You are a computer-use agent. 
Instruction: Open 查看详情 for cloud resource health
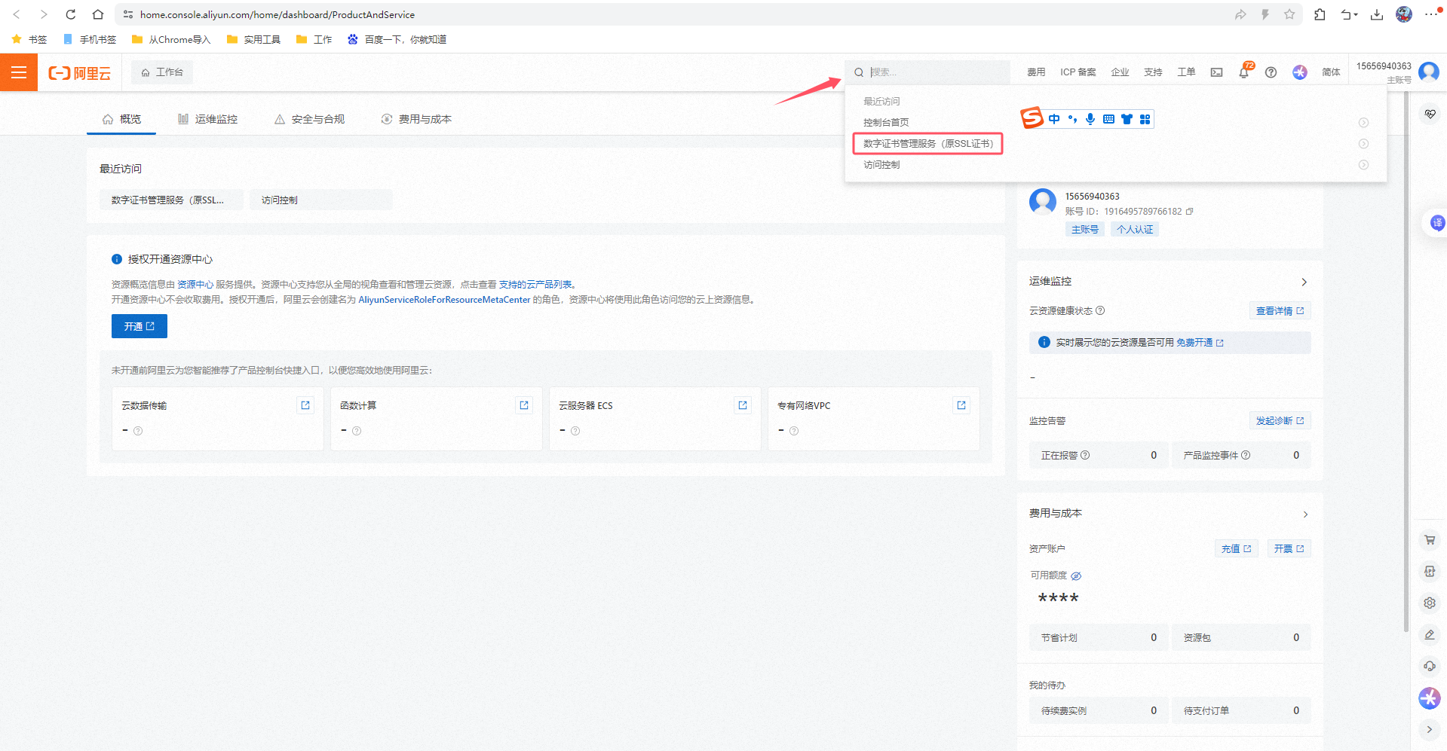point(1280,310)
